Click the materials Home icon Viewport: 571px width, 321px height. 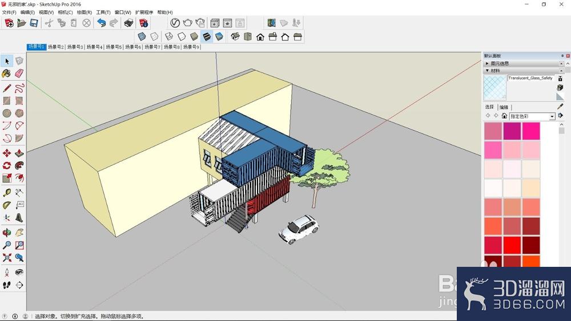click(x=504, y=116)
